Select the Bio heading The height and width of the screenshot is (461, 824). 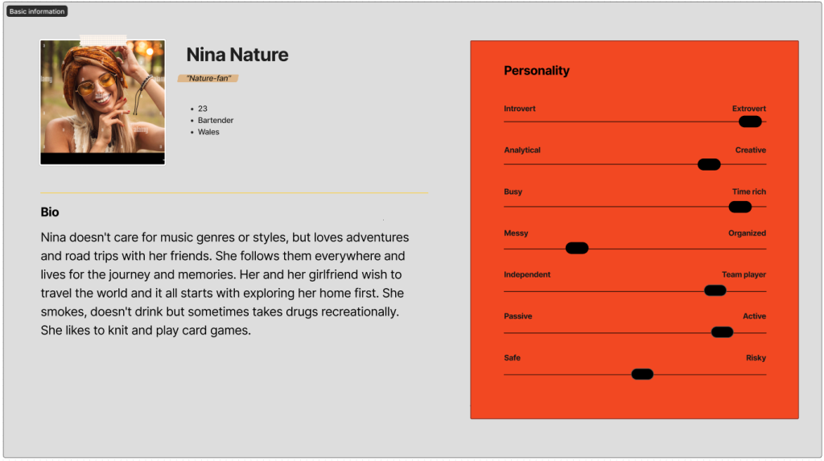coord(50,212)
